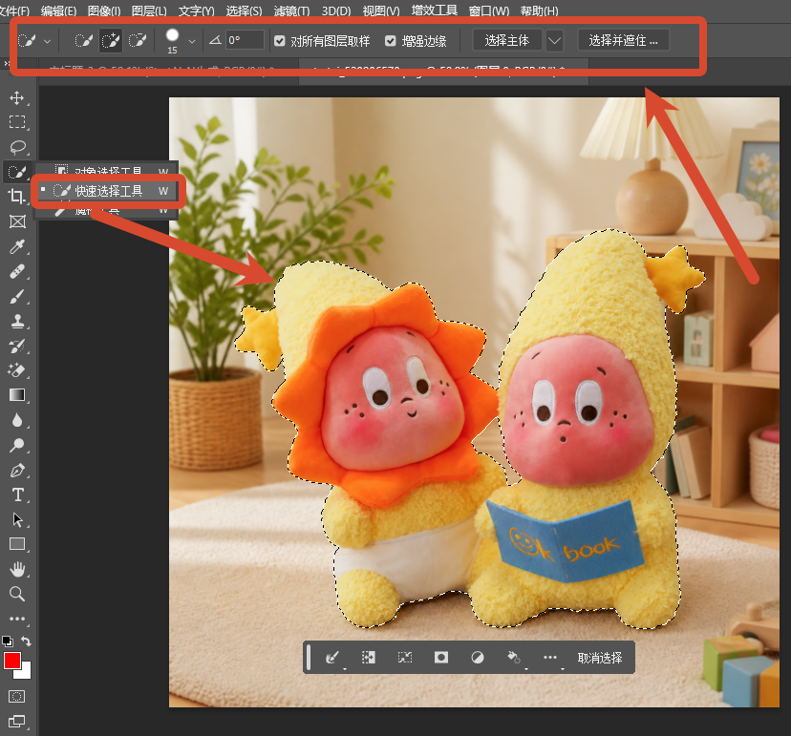Open the 图层(L) menu

[149, 11]
